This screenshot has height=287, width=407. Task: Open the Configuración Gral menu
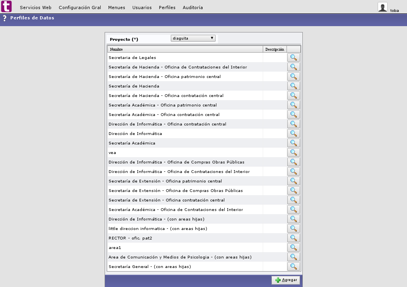79,7
